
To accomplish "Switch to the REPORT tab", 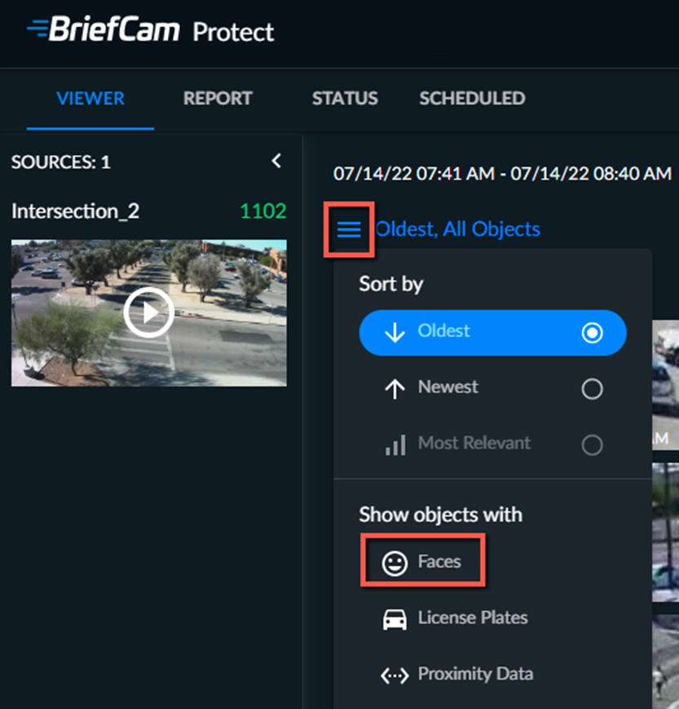I will point(218,98).
